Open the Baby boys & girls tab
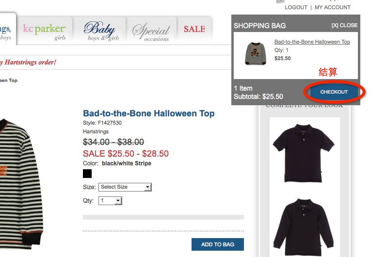Screen dimensions: 371x257 coord(101,31)
